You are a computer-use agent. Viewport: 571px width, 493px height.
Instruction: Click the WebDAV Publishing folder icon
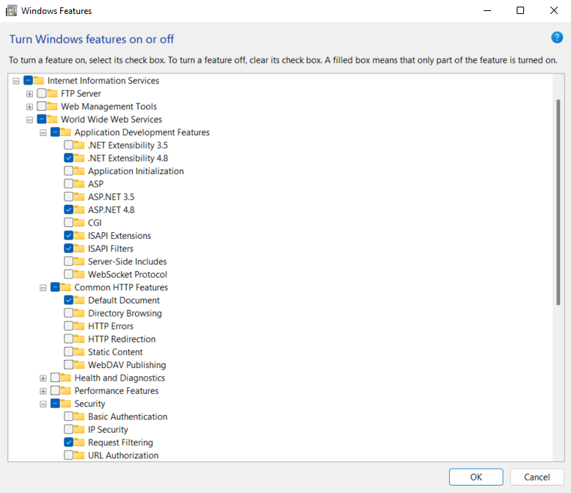pyautogui.click(x=79, y=364)
